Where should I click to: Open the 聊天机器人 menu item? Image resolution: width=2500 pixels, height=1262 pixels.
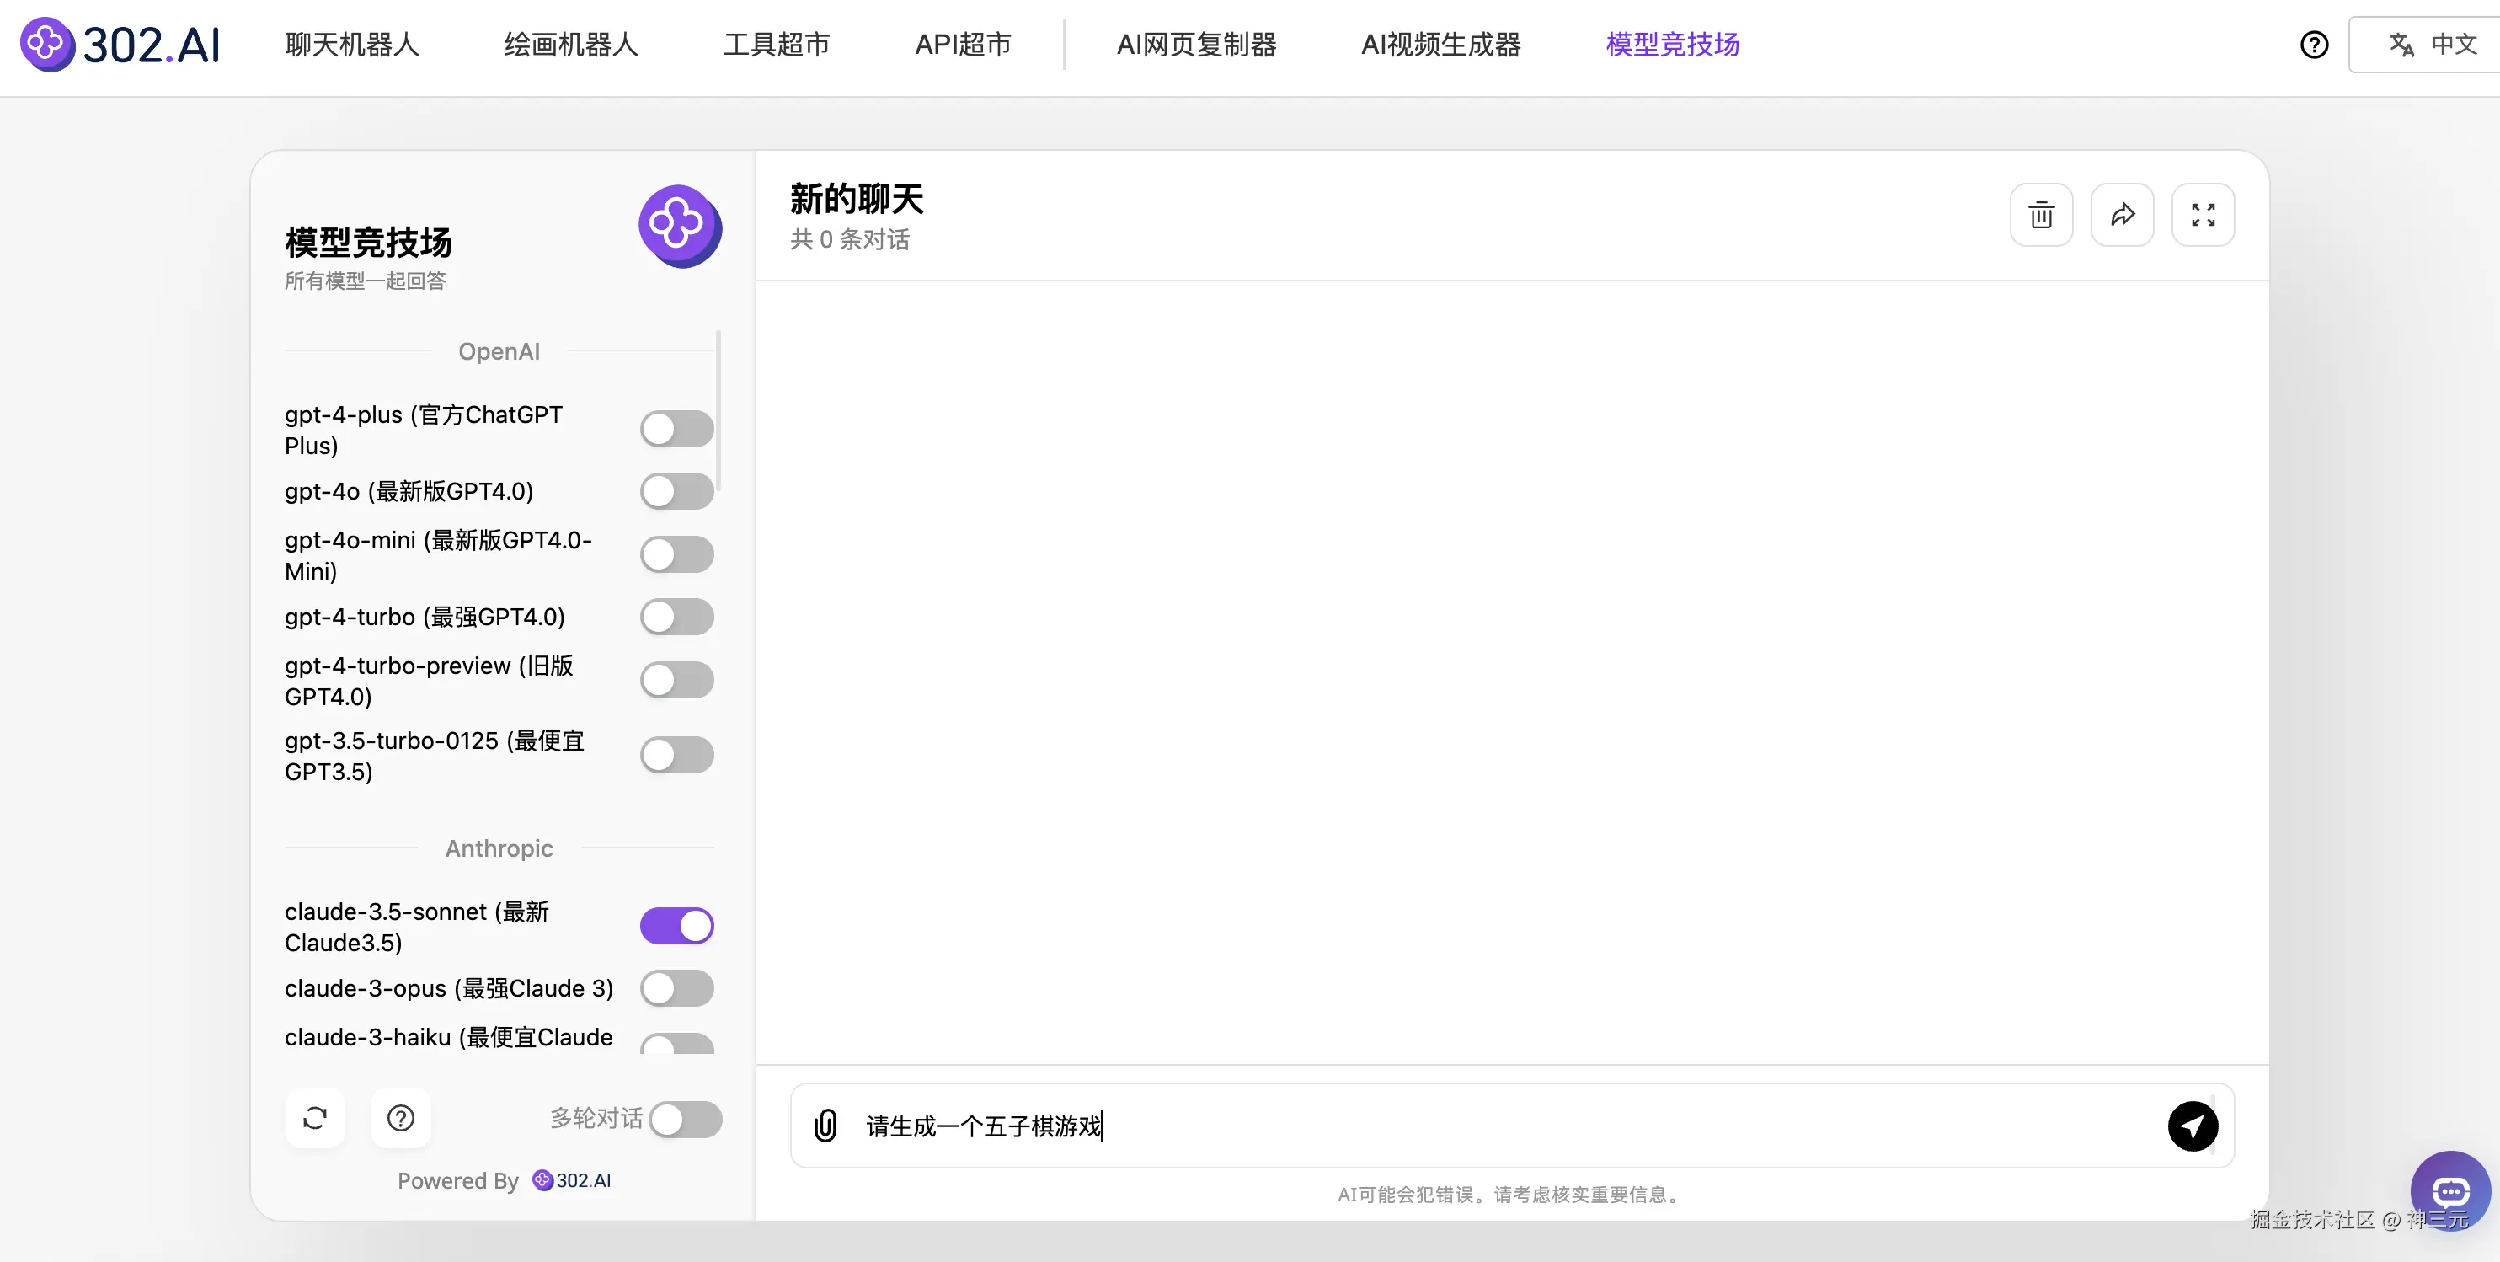(x=351, y=45)
